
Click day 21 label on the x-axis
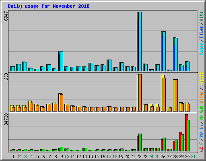coord(133,157)
